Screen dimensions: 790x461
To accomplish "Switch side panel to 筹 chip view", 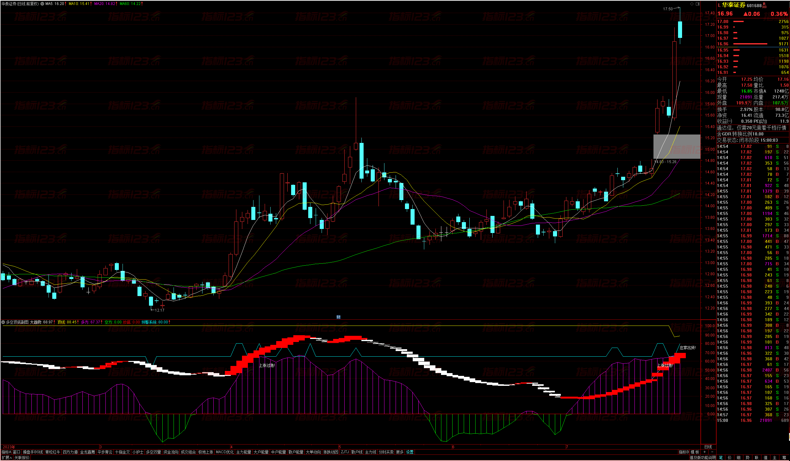I will pos(784,458).
